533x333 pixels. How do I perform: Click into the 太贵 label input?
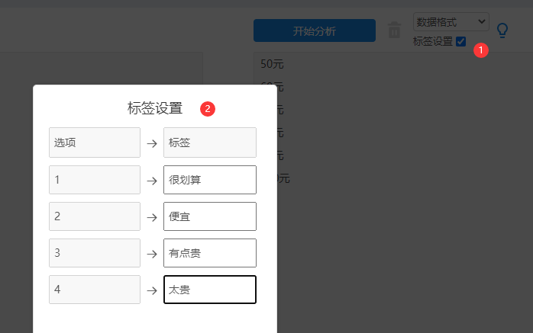(209, 290)
